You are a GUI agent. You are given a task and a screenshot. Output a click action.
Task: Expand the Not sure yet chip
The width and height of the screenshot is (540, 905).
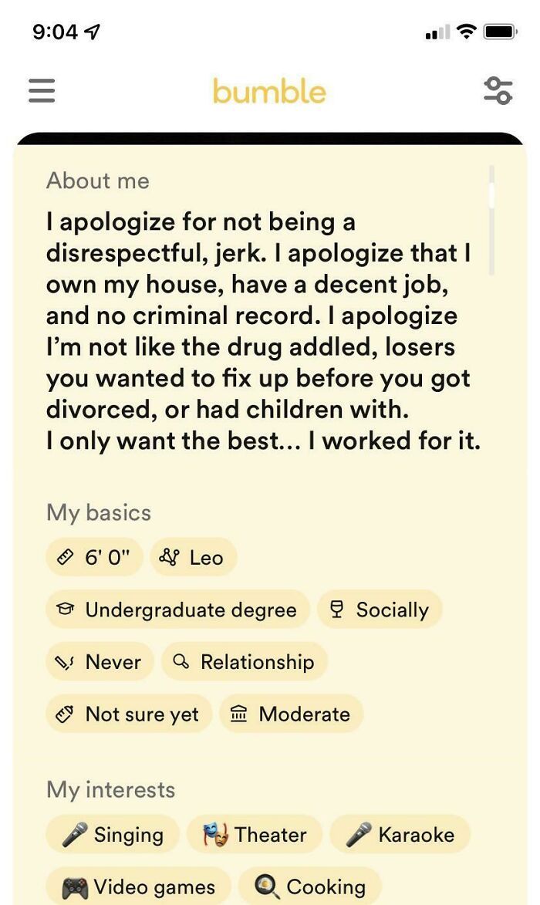(x=128, y=714)
